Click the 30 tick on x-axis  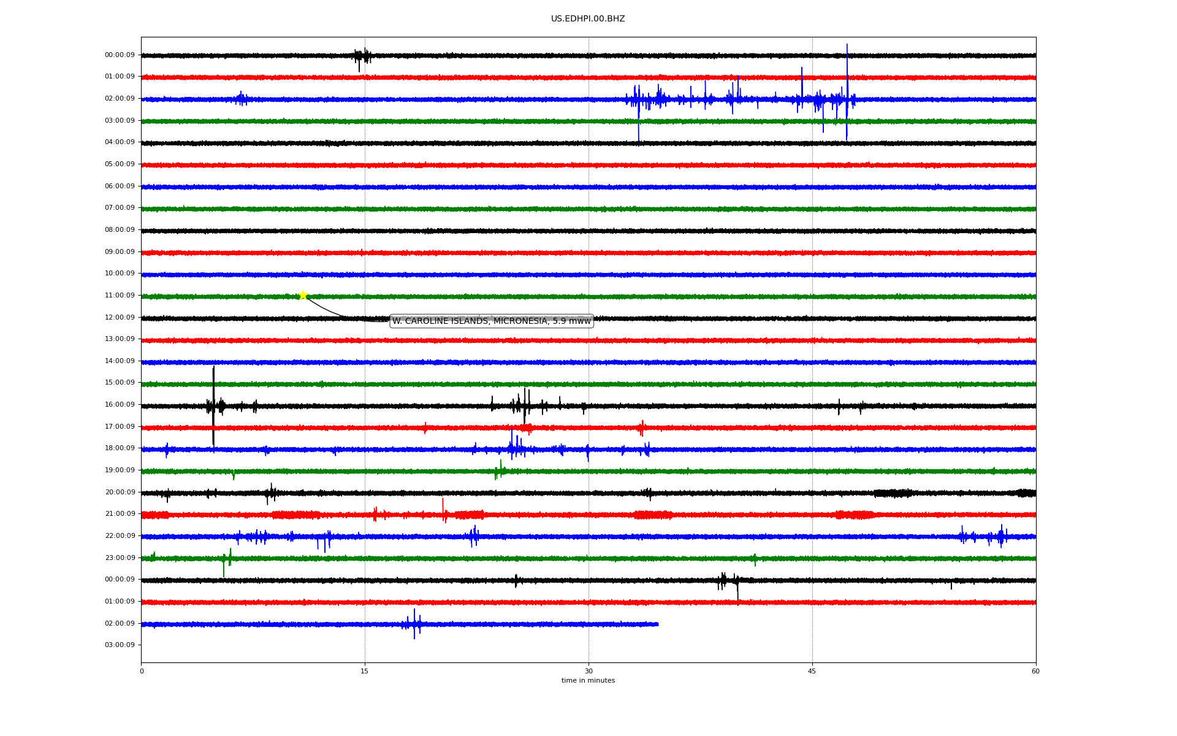pos(588,671)
